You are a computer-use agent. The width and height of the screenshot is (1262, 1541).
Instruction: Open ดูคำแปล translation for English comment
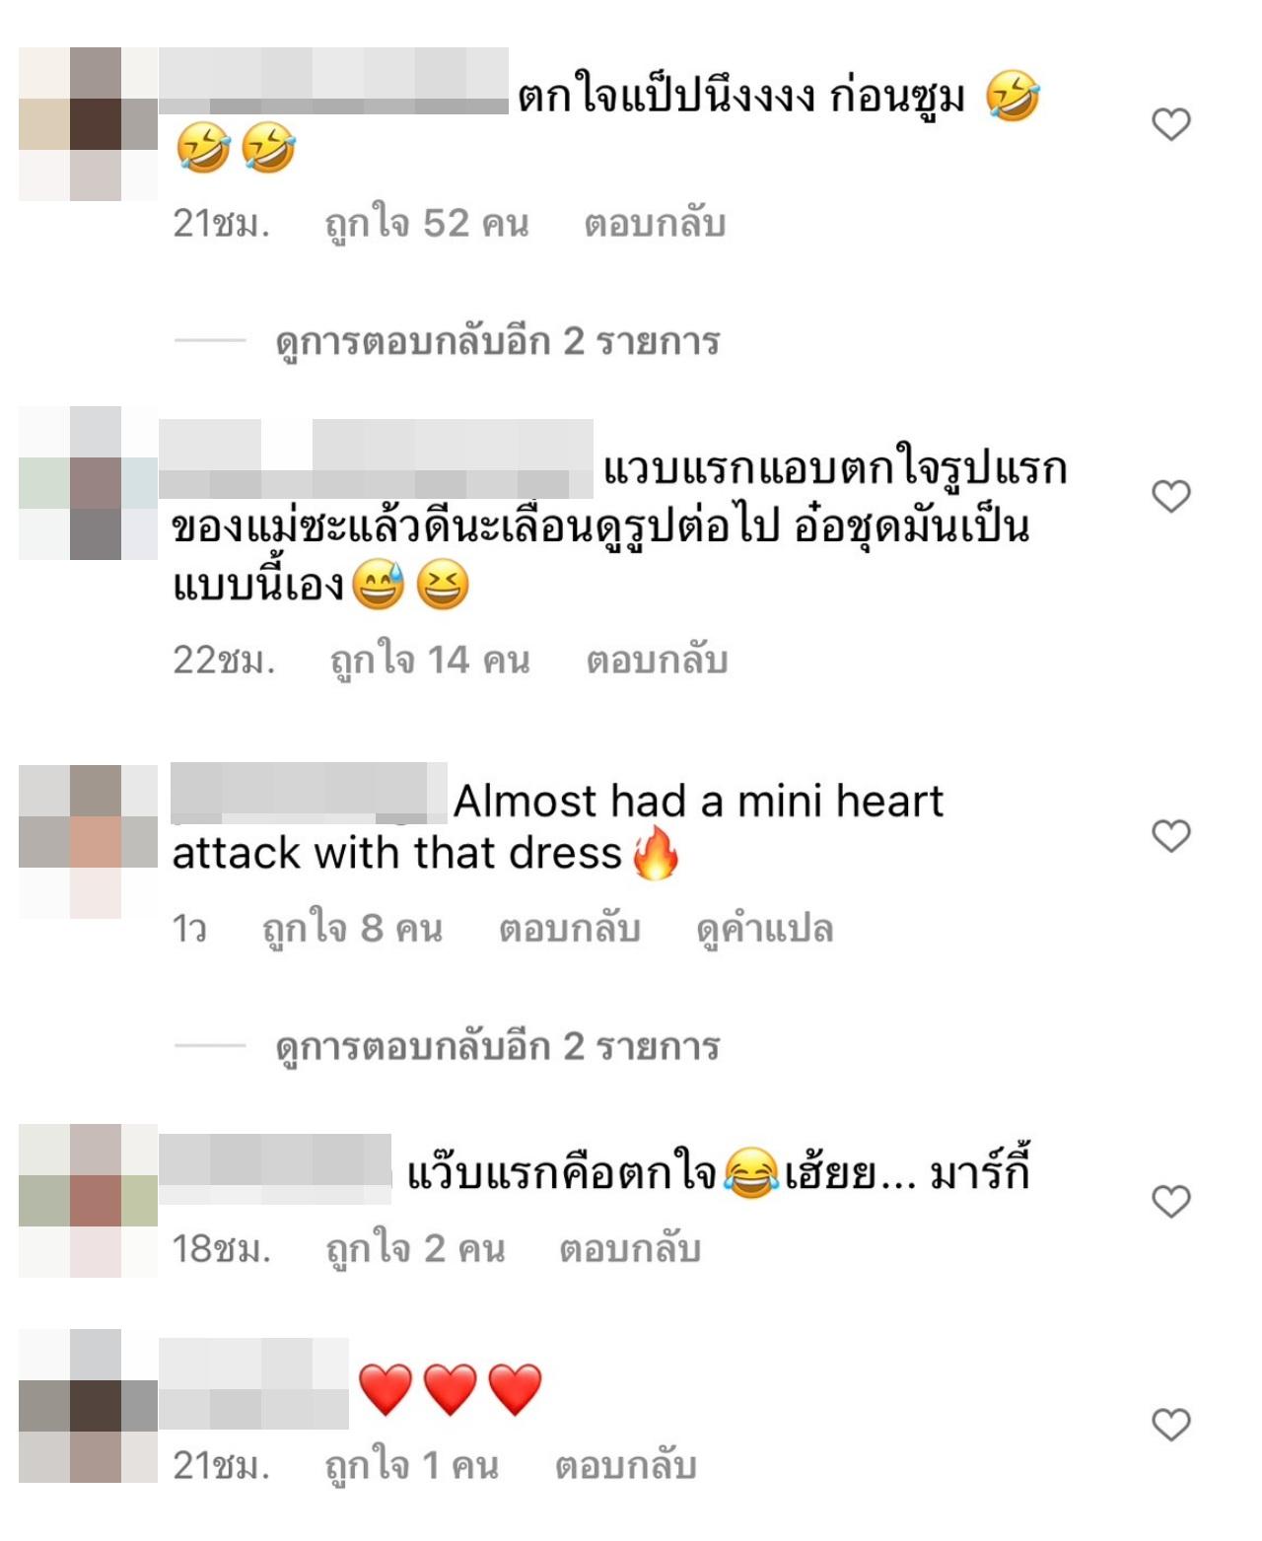[x=765, y=928]
